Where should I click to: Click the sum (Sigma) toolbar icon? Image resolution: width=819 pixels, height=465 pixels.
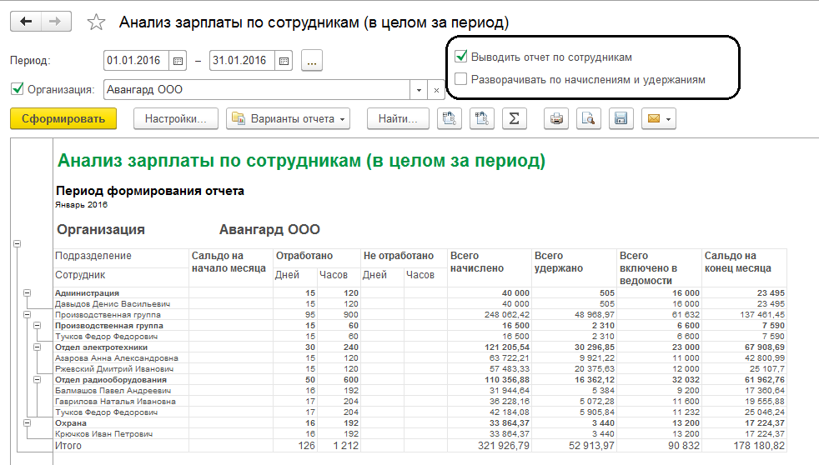click(514, 119)
